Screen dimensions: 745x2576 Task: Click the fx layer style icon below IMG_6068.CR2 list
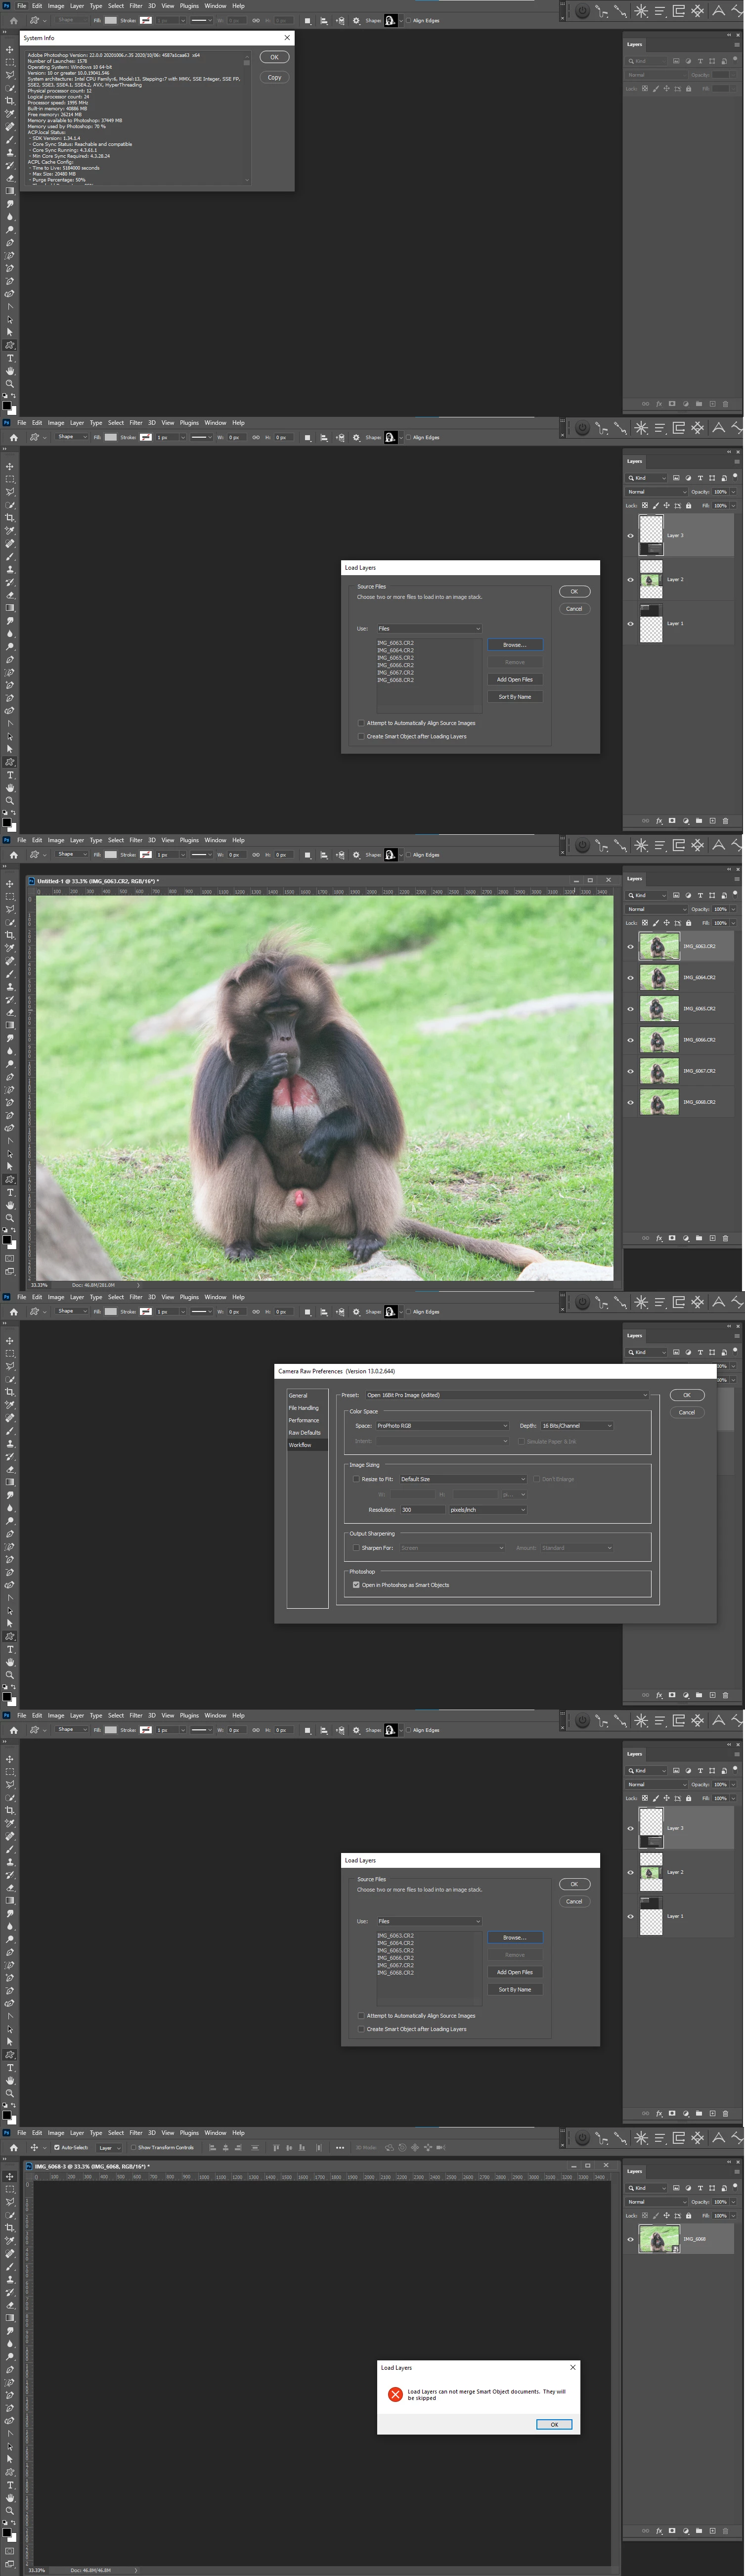[x=659, y=1238]
